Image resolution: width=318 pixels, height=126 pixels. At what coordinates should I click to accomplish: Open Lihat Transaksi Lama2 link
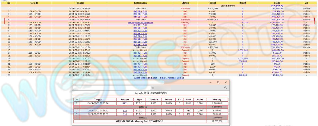pos(172,78)
